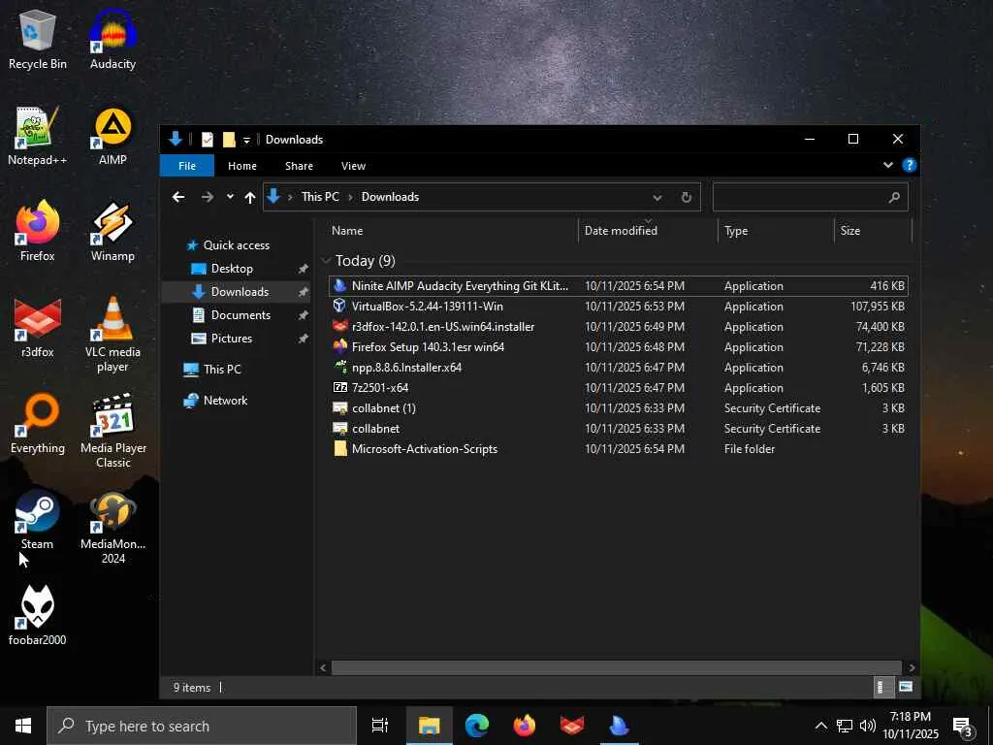Click the Search Downloads box

(x=810, y=197)
